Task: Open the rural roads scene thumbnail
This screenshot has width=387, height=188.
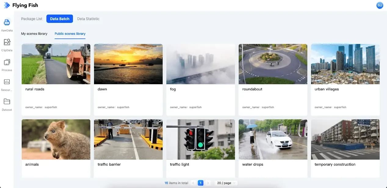Action: click(56, 64)
